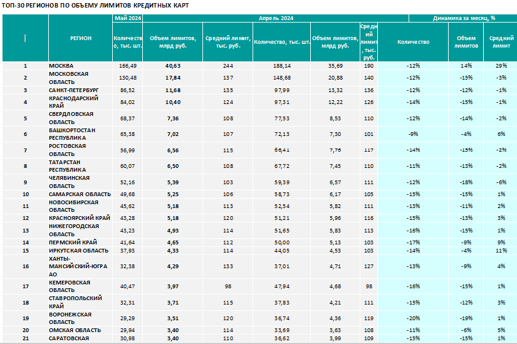The width and height of the screenshot is (517, 344).
Task: Click Ханты-Мансийский May average limit 133
Action: tap(228, 266)
